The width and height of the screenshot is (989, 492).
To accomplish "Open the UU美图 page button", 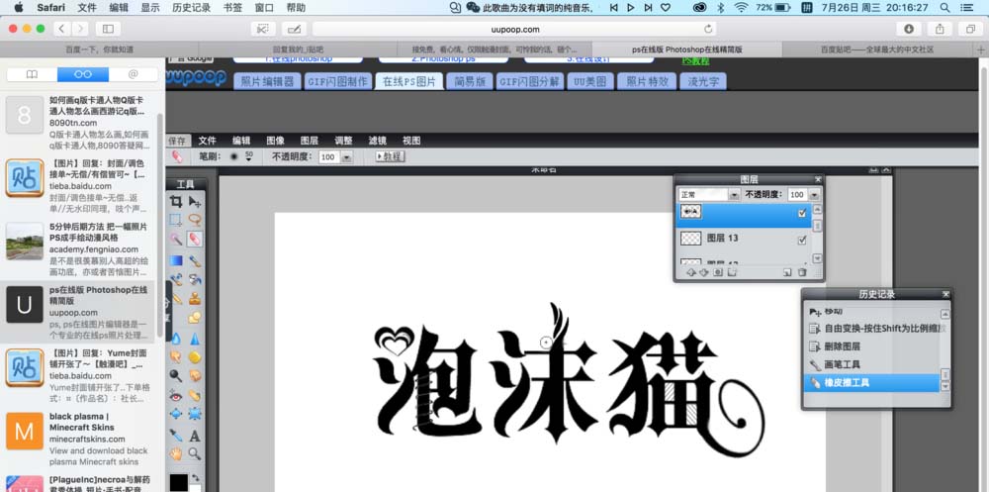I will [589, 81].
